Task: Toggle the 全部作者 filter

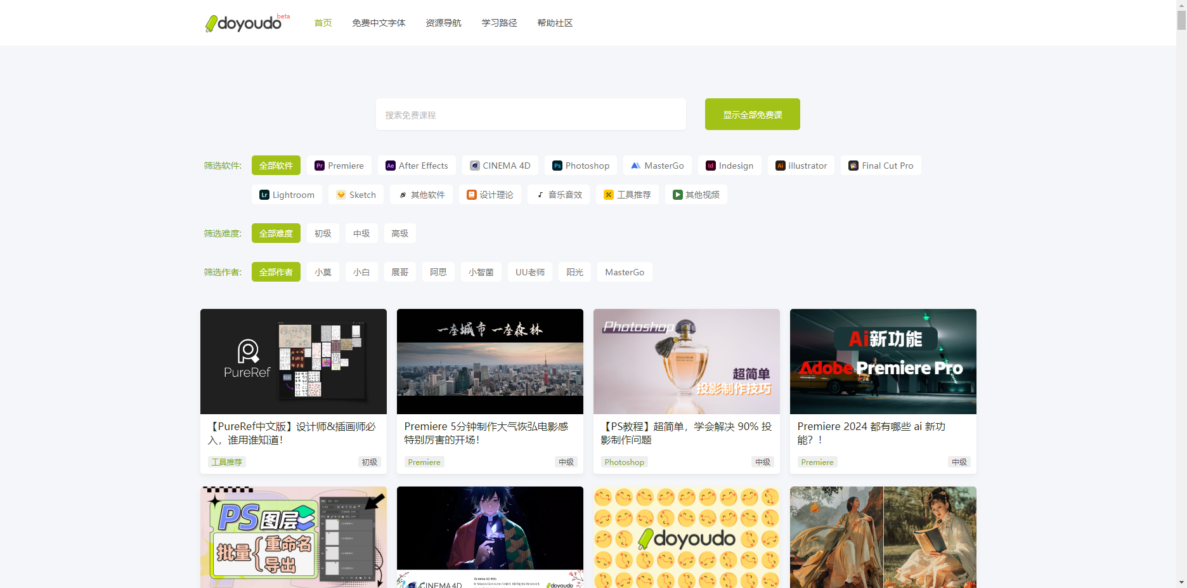Action: 276,272
